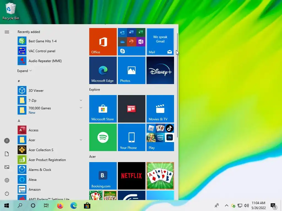Open Microsoft Store from taskbar
Image resolution: width=282 pixels, height=211 pixels.
click(x=87, y=206)
